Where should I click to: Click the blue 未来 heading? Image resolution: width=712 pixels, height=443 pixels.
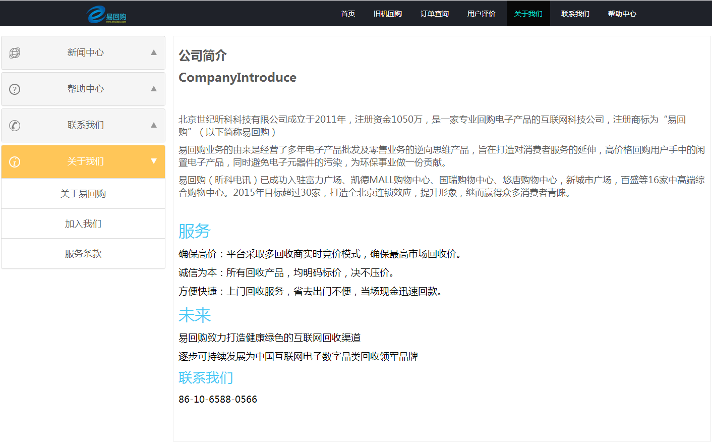click(195, 315)
